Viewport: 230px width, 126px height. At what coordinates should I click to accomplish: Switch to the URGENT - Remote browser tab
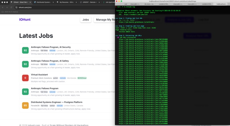click(90, 2)
